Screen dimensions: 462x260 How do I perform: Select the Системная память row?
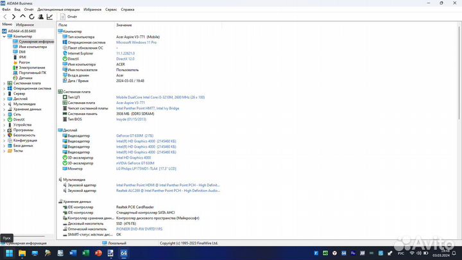point(108,114)
